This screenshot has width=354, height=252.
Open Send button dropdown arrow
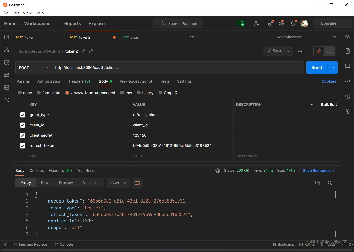click(x=333, y=68)
